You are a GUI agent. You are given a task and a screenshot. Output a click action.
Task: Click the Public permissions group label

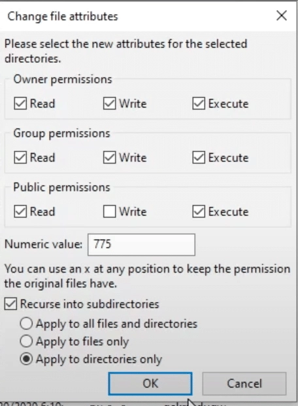(x=61, y=187)
